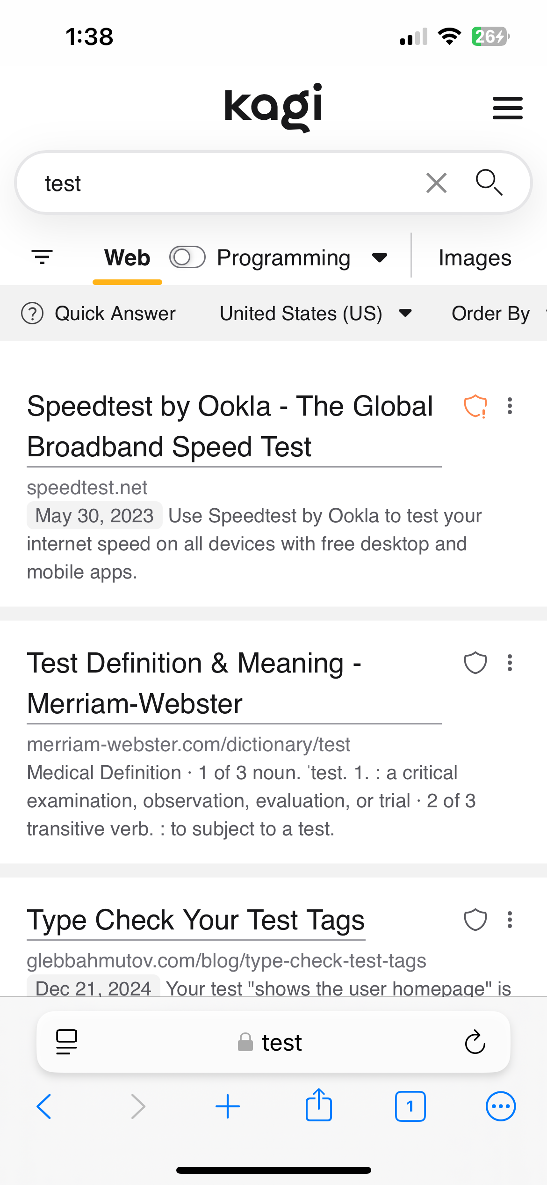This screenshot has height=1185, width=547.
Task: Tap the magnifying glass search icon
Action: tap(489, 182)
